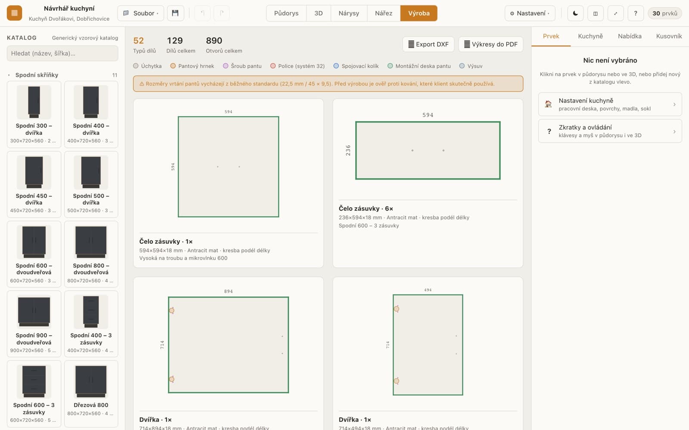Open help with the question mark button
689x430 pixels.
pos(636,13)
